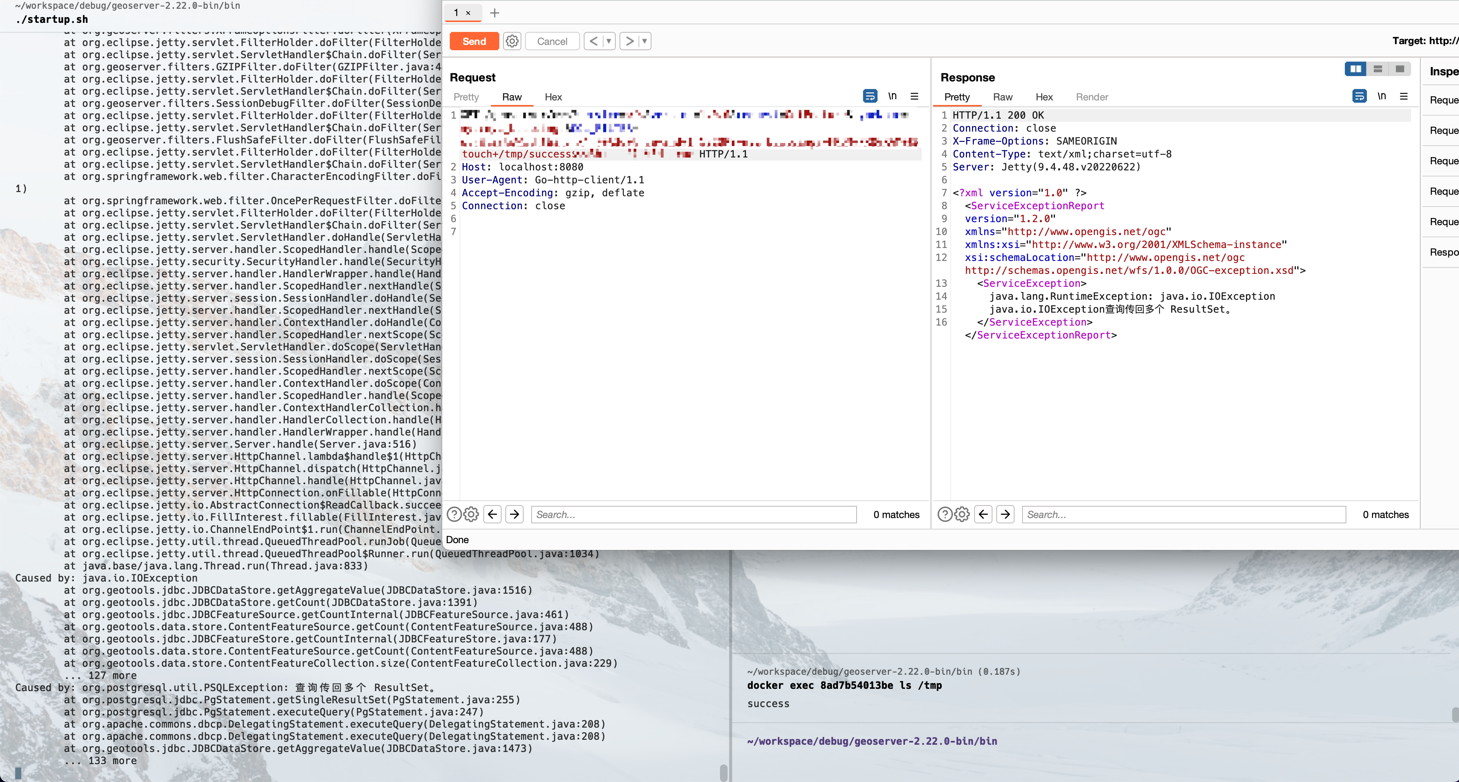The width and height of the screenshot is (1459, 782).
Task: Select tabbed layout view icon
Action: pyautogui.click(x=1400, y=69)
